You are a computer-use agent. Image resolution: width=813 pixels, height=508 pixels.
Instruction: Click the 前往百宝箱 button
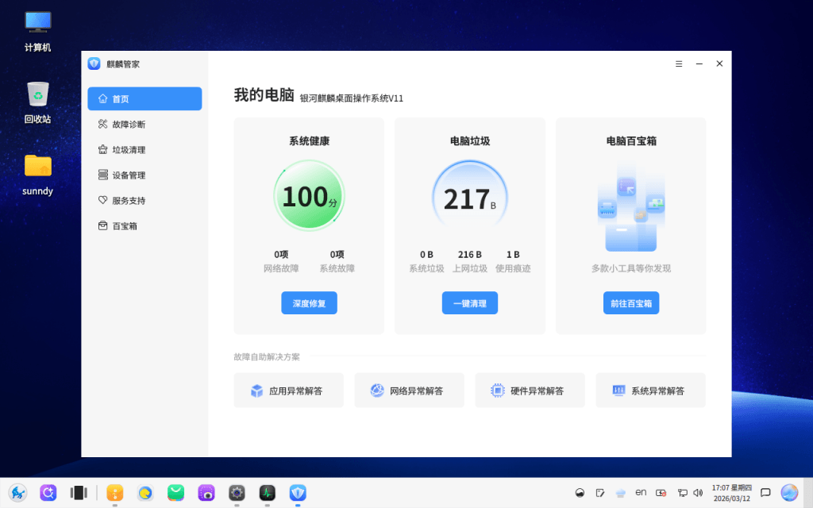point(631,302)
